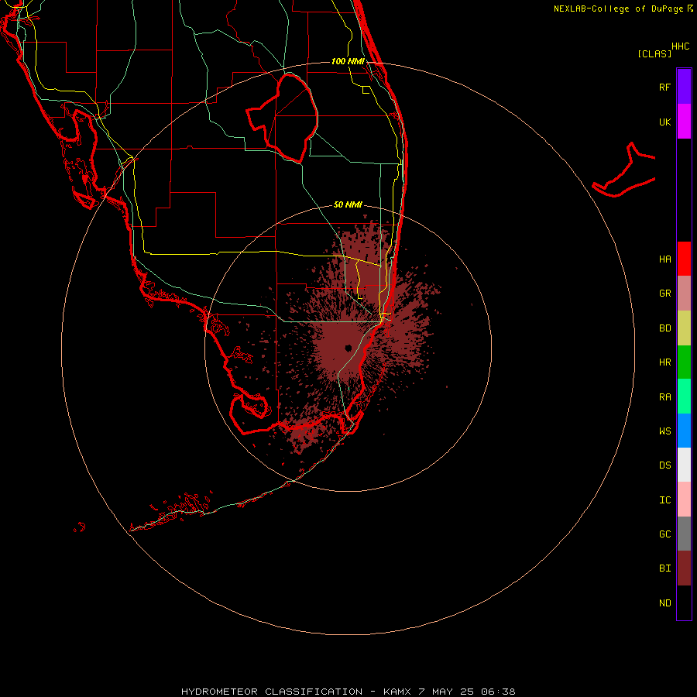
Task: Click the IC legend label
Action: (664, 500)
